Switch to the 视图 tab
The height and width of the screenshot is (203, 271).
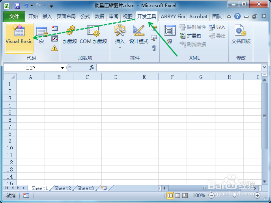pyautogui.click(x=127, y=17)
